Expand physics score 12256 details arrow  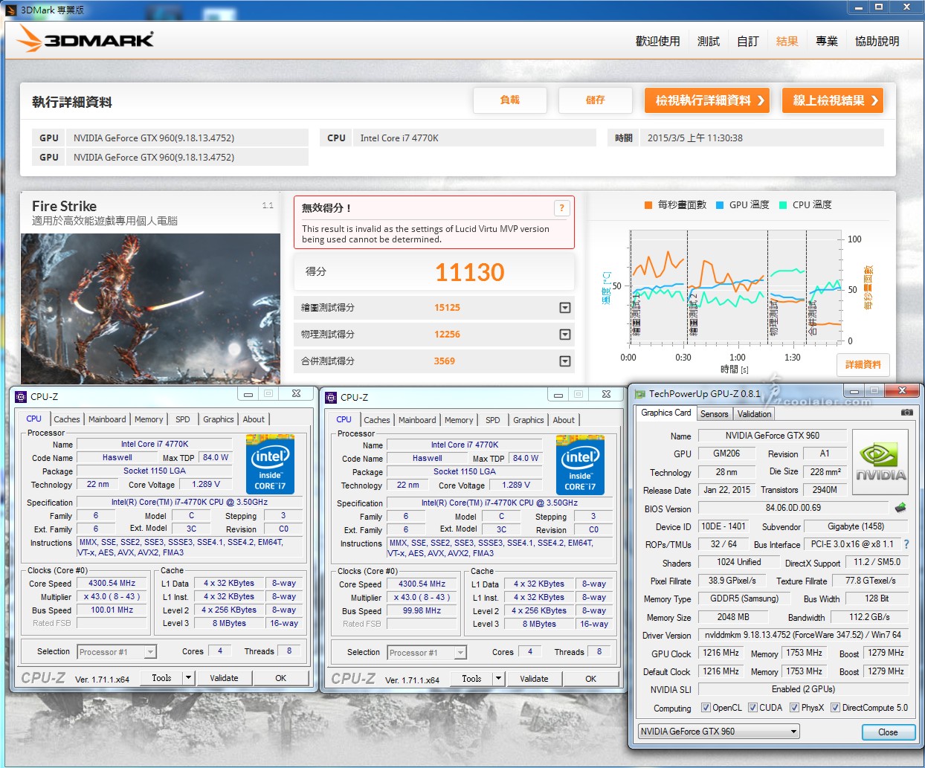pyautogui.click(x=565, y=335)
